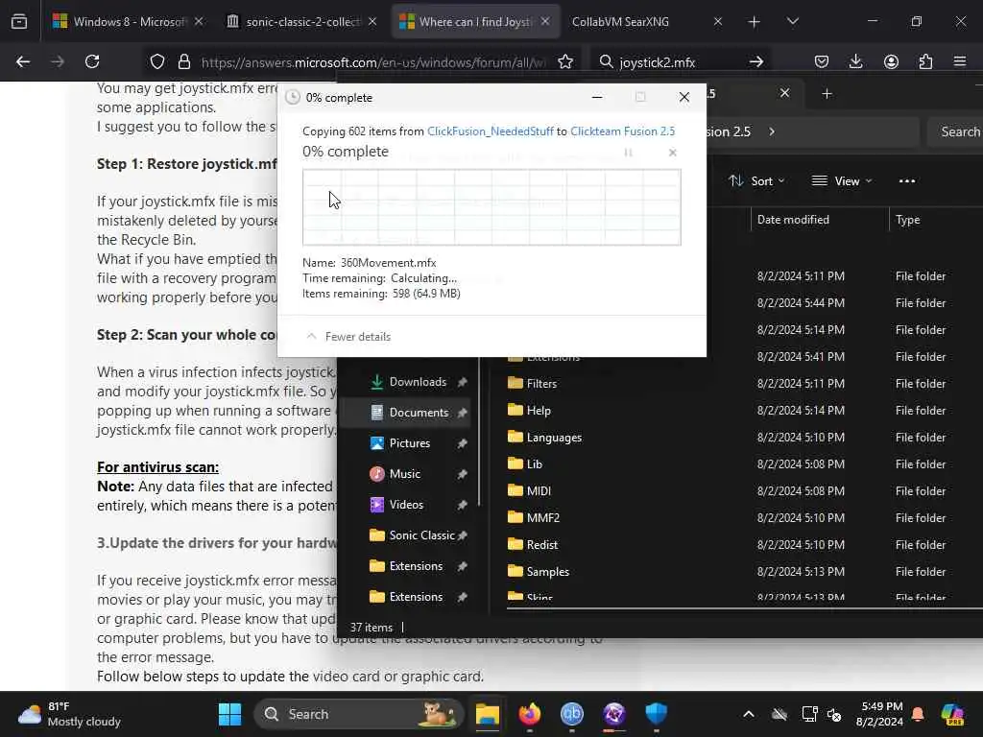Open the browser extensions puzzle icon
The width and height of the screenshot is (983, 737).
(x=925, y=61)
